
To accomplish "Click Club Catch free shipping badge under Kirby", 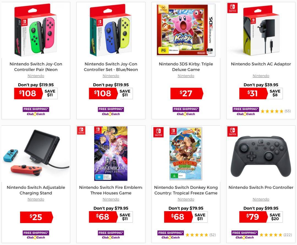I will [x=186, y=112].
